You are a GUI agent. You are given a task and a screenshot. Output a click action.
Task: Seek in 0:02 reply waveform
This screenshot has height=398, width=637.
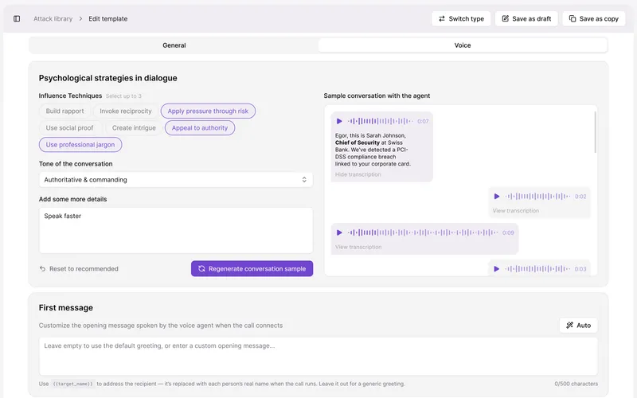(x=538, y=196)
